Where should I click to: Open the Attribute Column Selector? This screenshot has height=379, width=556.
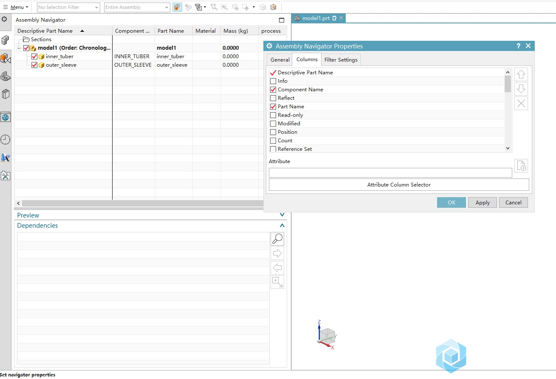(x=399, y=185)
